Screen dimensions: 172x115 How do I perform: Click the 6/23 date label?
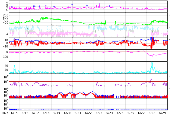click(99, 113)
